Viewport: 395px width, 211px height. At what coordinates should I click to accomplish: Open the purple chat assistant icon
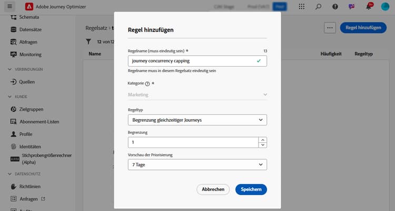coord(351,6)
